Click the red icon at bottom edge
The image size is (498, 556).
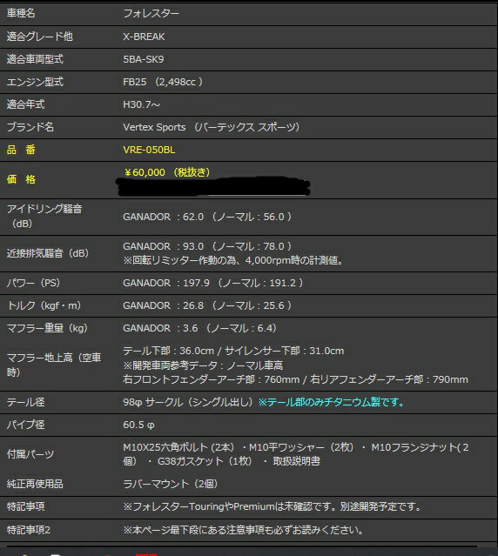pyautogui.click(x=146, y=554)
